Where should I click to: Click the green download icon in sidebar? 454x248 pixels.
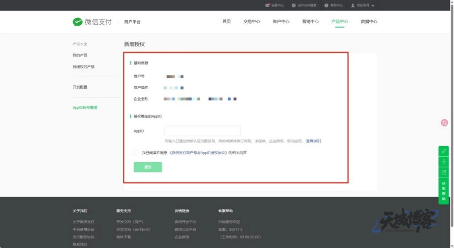[443, 162]
